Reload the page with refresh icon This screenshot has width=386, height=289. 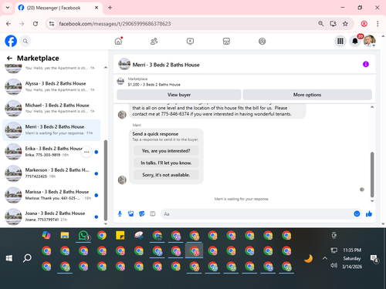tap(36, 24)
